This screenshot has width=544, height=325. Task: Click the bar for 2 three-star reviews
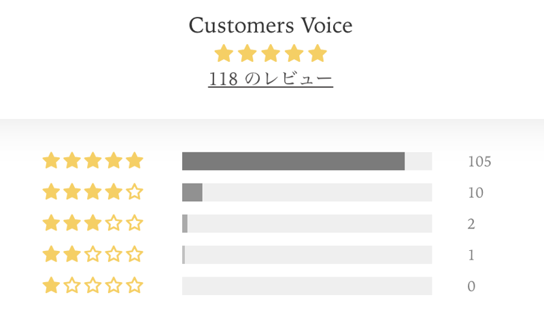307,224
